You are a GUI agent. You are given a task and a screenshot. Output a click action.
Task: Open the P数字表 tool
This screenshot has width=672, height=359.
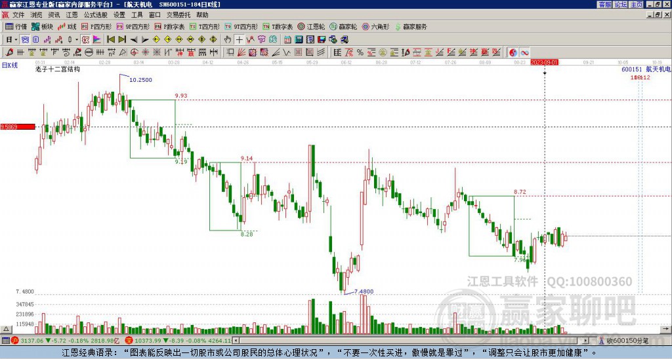(170, 26)
